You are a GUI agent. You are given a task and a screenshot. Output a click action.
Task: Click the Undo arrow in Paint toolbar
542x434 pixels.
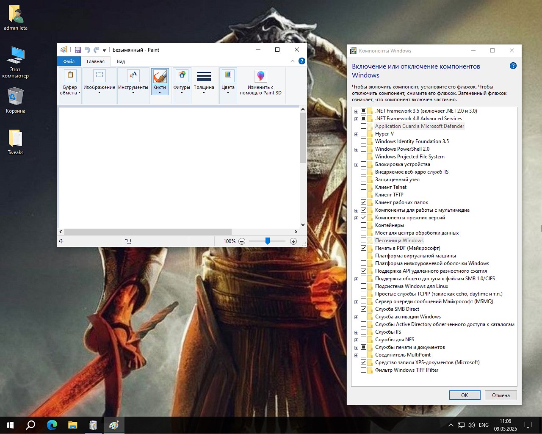click(x=87, y=50)
